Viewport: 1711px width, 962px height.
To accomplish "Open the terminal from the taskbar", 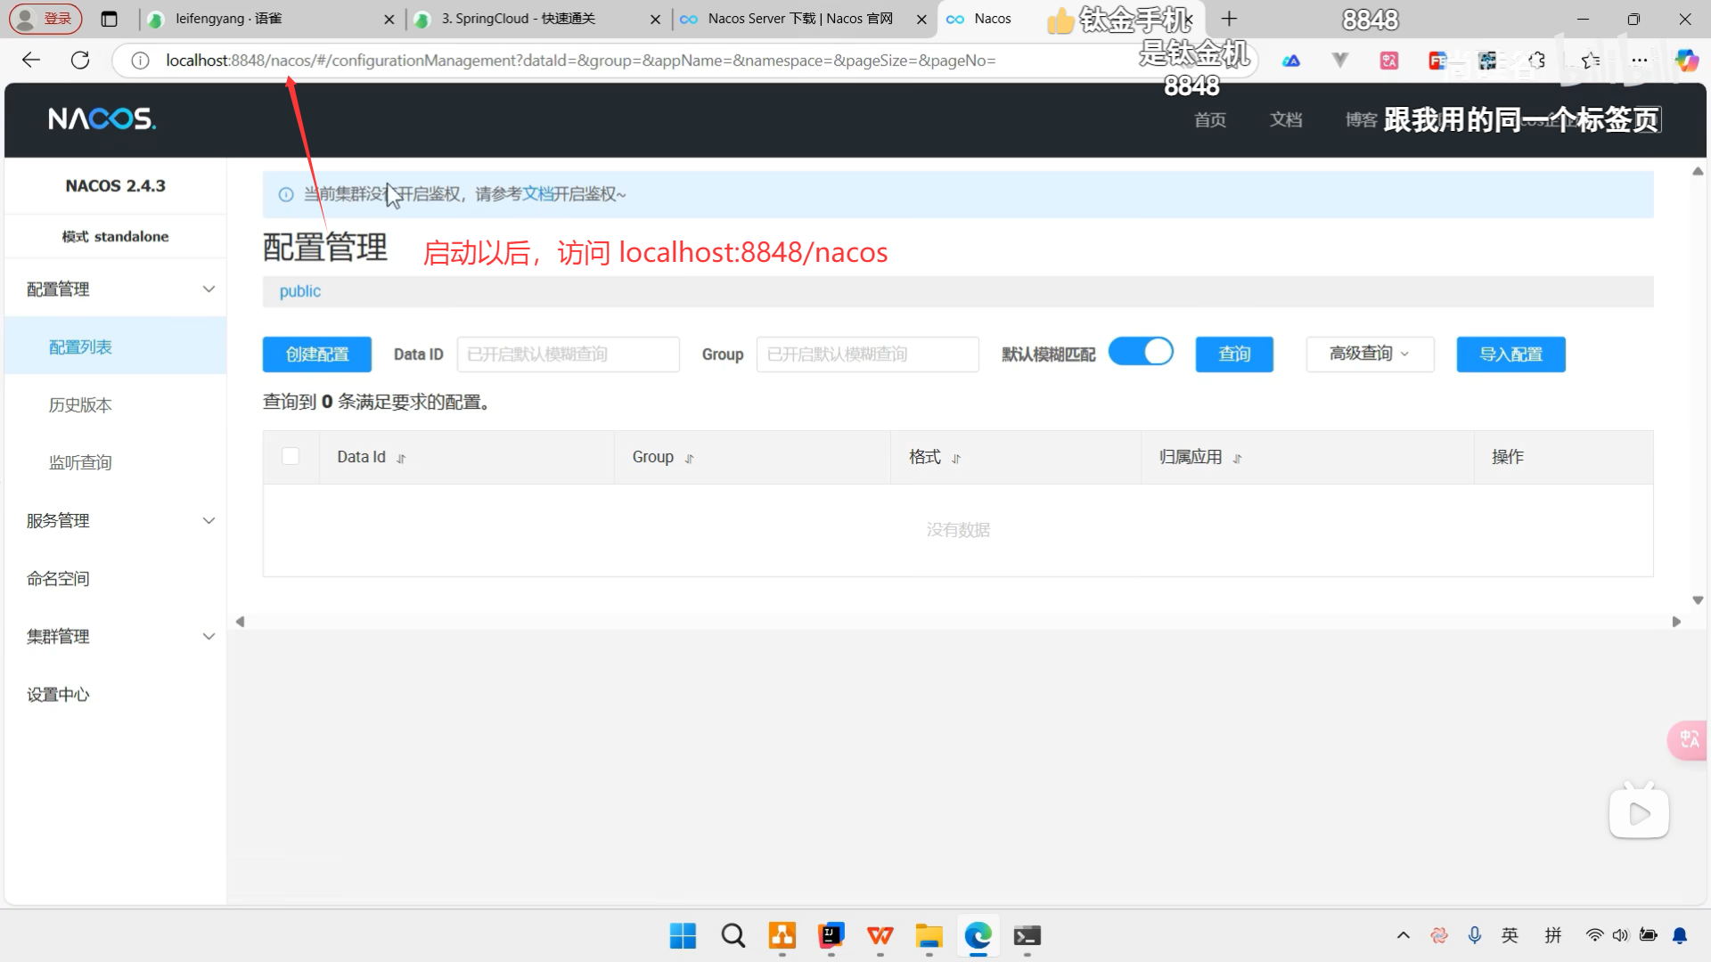I will tap(1027, 936).
